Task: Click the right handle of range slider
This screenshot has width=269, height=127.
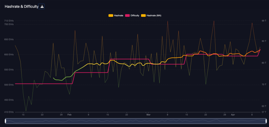Action: click(263, 121)
